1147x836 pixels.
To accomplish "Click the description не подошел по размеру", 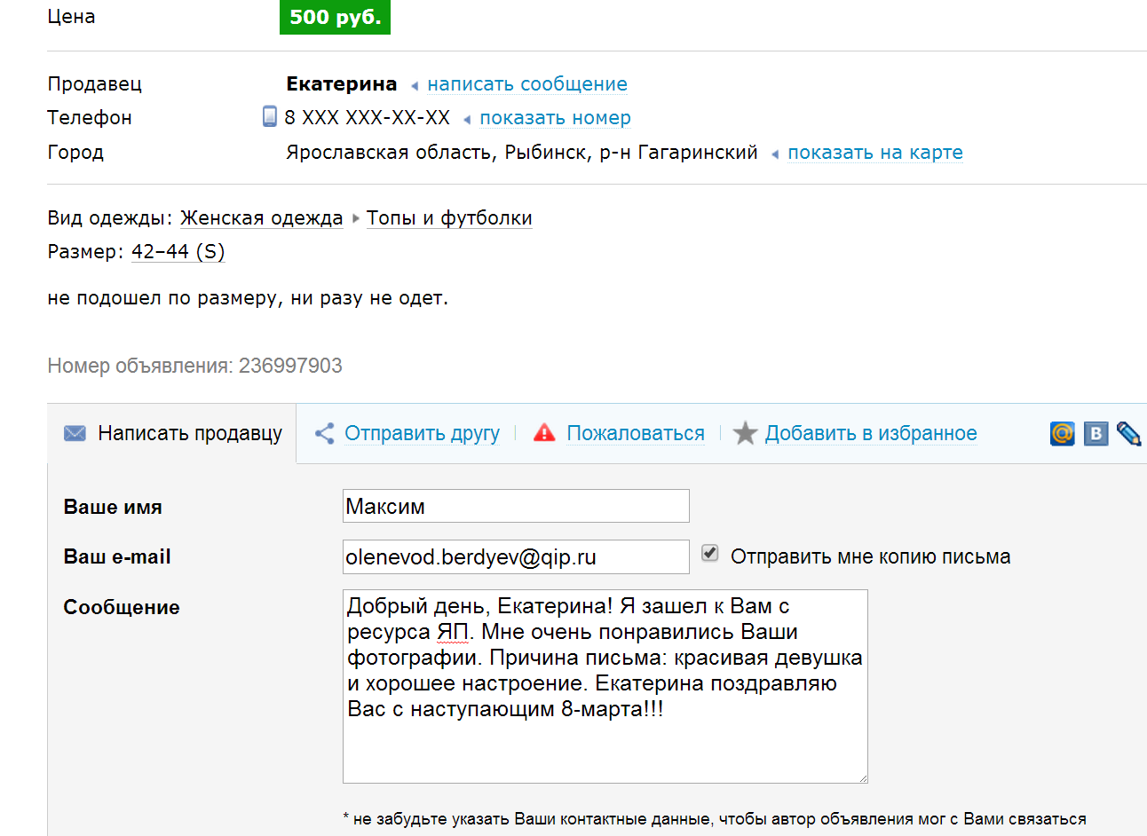I will (248, 298).
